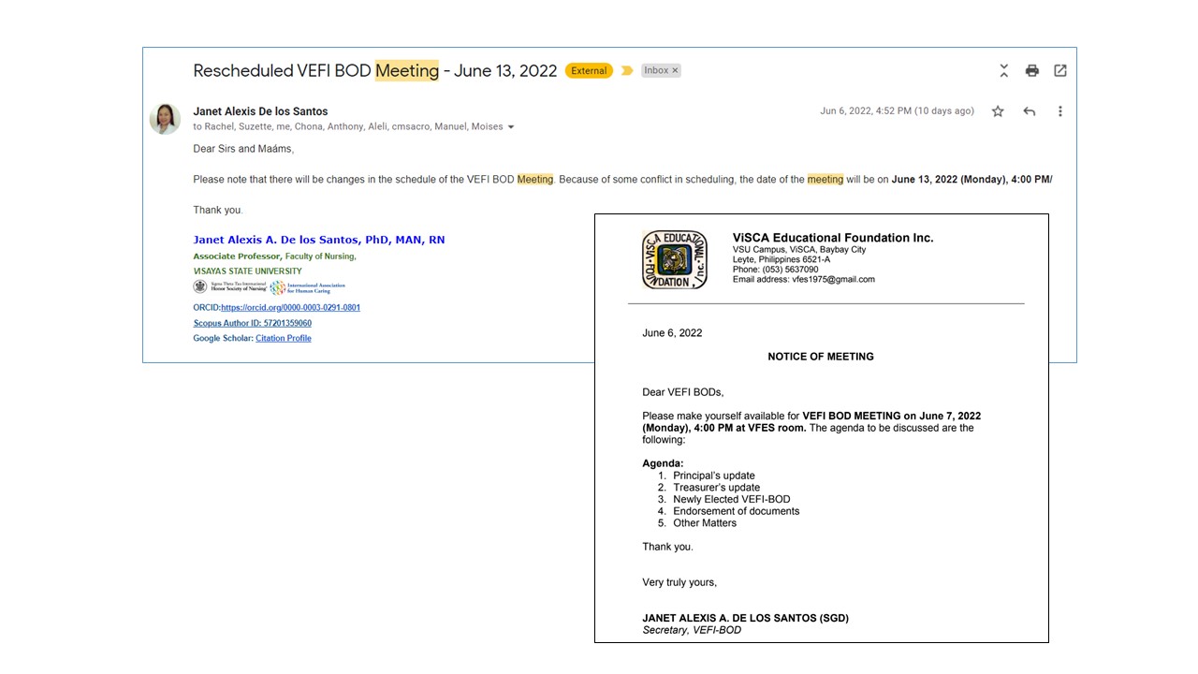1198x674 pixels.
Task: Click the email timestamp Jun 6, 2022
Action: pyautogui.click(x=896, y=111)
